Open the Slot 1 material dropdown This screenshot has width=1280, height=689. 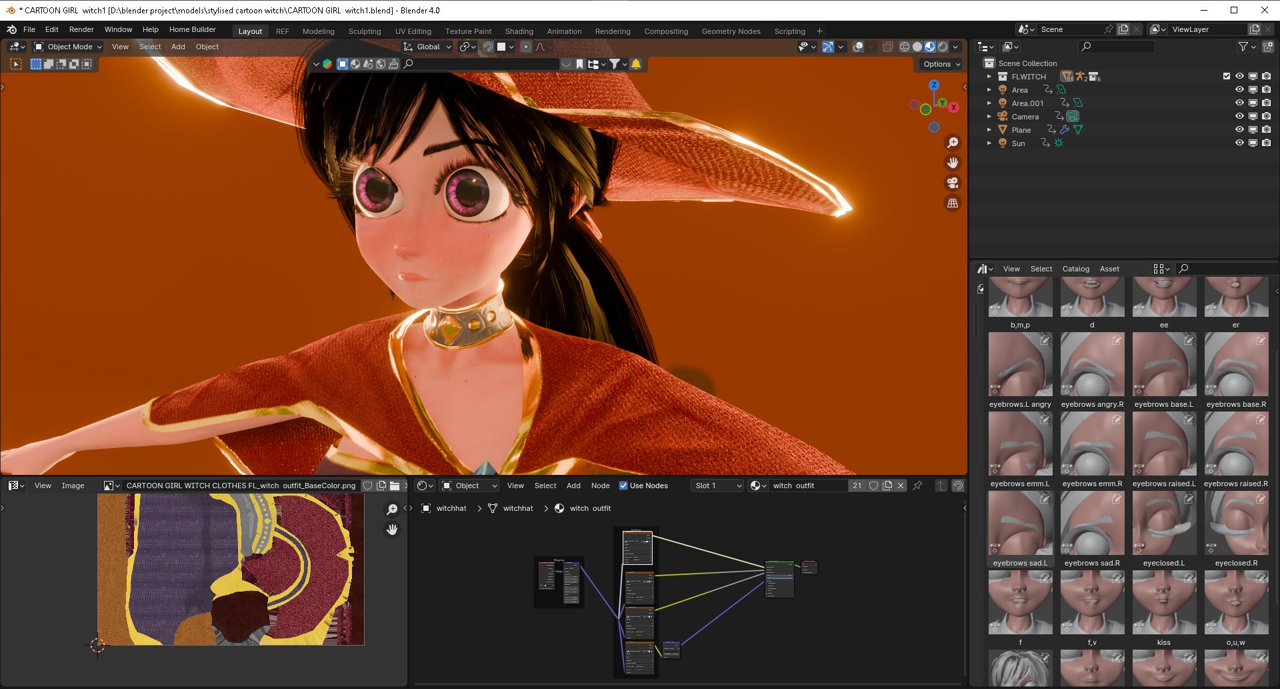[717, 486]
